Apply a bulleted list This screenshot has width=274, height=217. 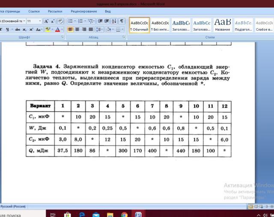click(70, 21)
